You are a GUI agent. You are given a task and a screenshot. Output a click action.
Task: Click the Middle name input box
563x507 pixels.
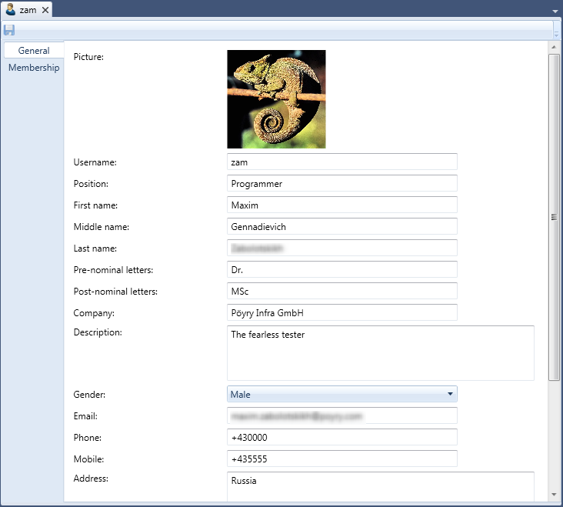point(342,227)
